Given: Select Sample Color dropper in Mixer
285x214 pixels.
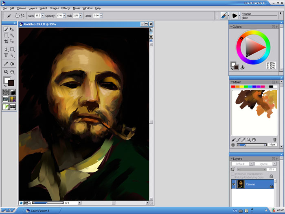Looking at the screenshot, I should [243, 140].
